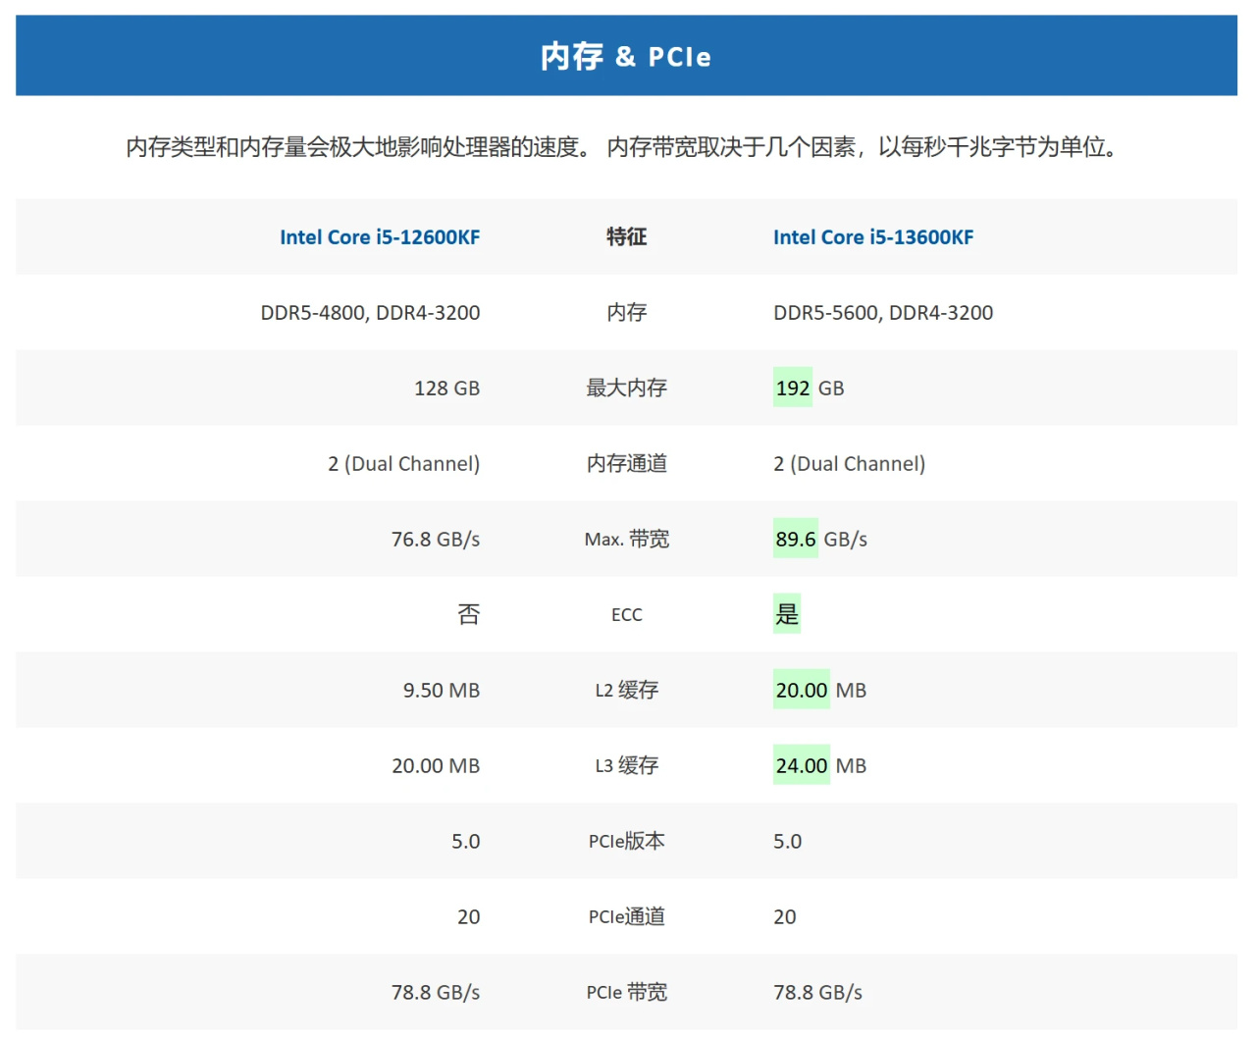Click the Max. 带宽 row label
This screenshot has width=1256, height=1038.
click(626, 540)
